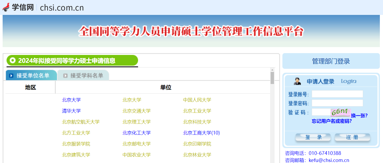The image size is (383, 163).
Task: Click the 验证码 text input box
Action: click(x=321, y=112)
